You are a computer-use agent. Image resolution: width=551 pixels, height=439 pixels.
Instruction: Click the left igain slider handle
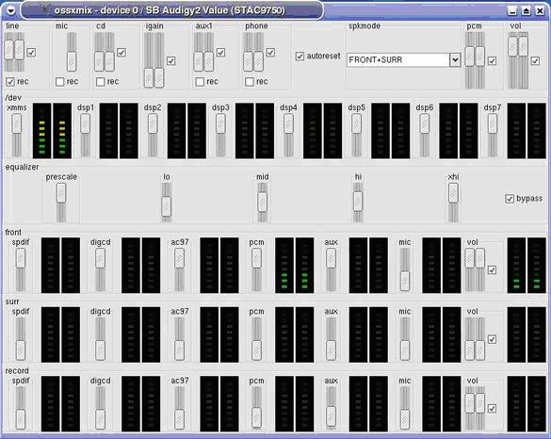pyautogui.click(x=149, y=78)
